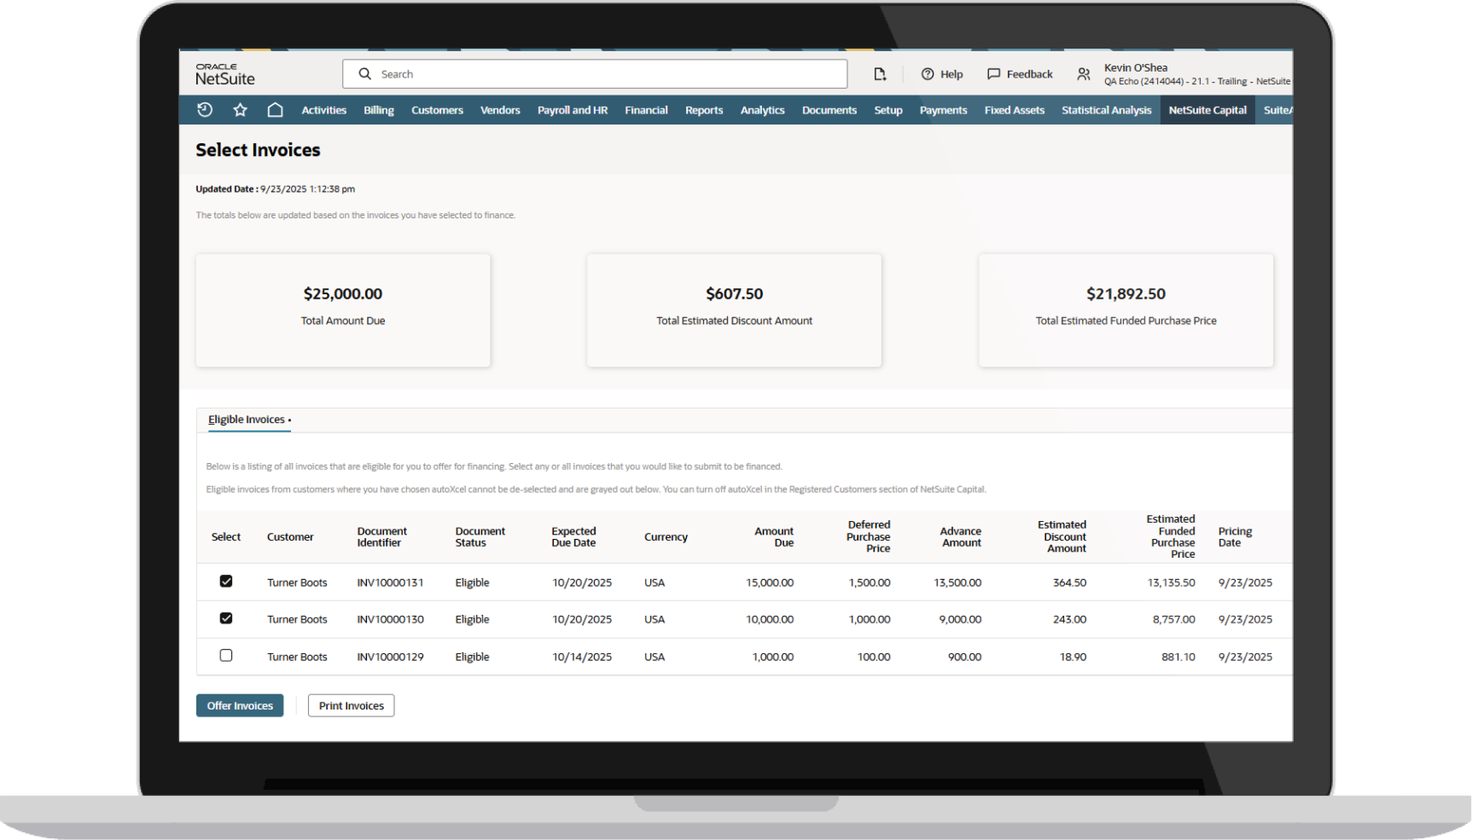Open the Reports navigation menu

pos(703,109)
